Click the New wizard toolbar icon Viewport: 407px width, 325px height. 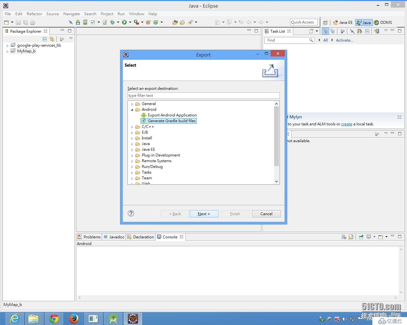pyautogui.click(x=6, y=22)
